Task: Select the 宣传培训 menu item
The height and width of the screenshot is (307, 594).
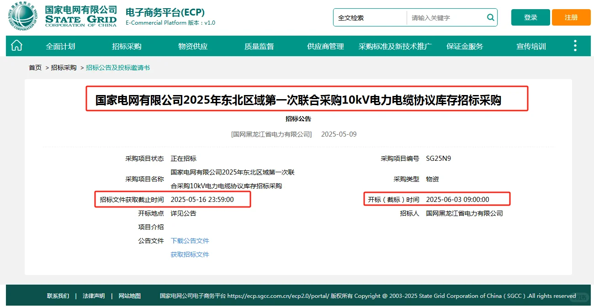Action: click(530, 46)
